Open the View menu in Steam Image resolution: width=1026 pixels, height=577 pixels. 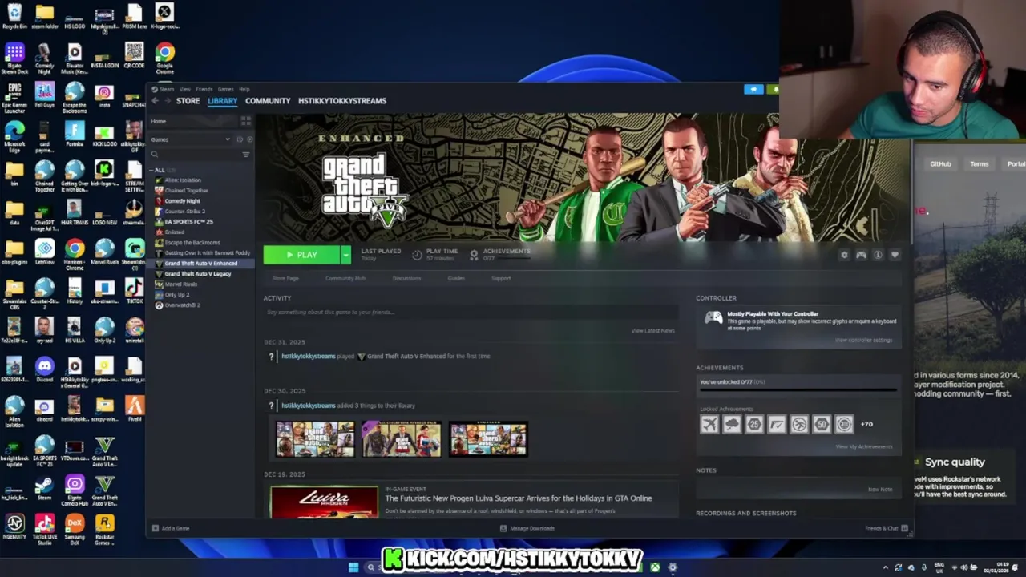point(185,89)
